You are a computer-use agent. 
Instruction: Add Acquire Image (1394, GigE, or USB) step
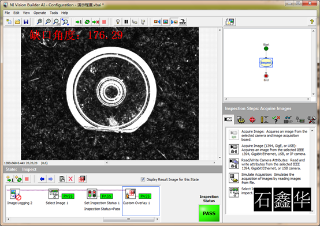pos(268,150)
